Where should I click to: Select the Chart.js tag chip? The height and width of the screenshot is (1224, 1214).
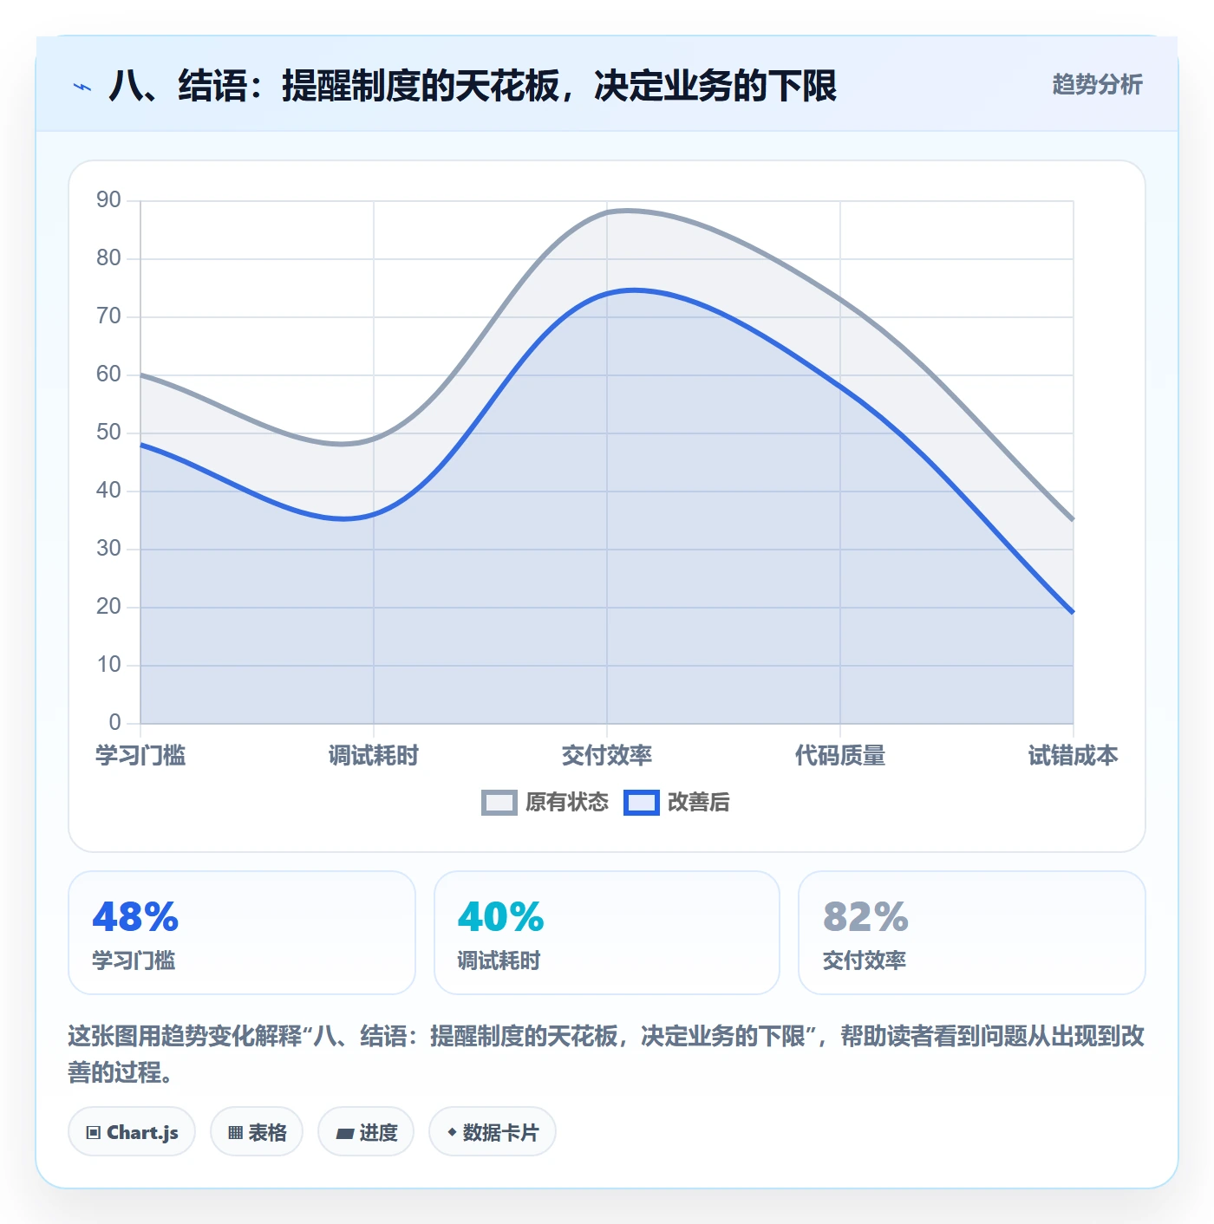132,1131
